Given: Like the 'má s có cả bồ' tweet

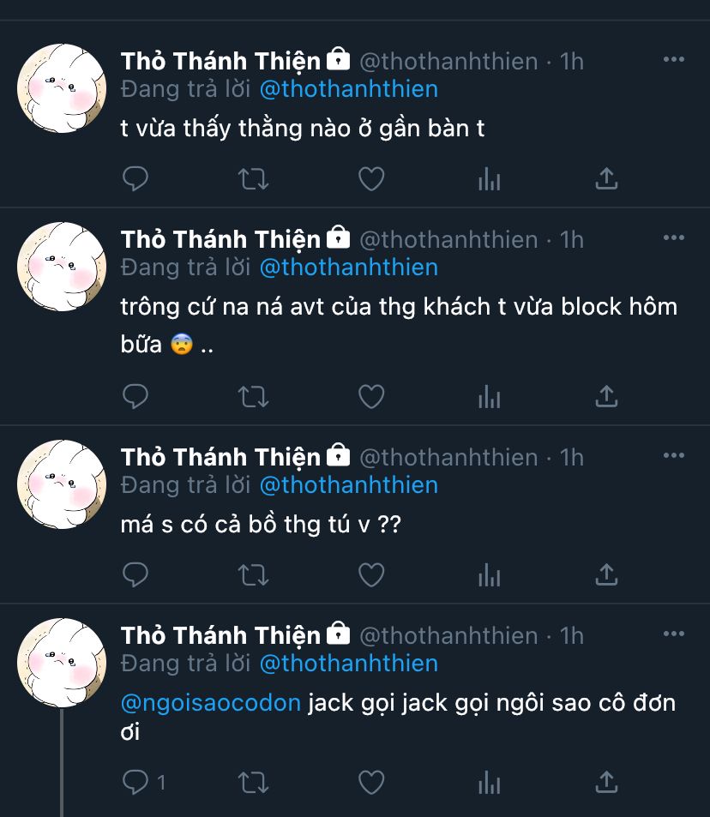Looking at the screenshot, I should (x=371, y=574).
